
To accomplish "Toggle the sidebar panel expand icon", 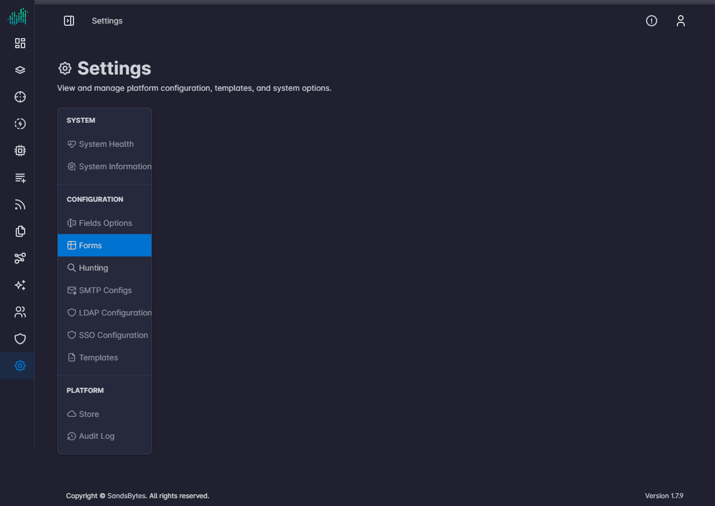I will coord(69,21).
